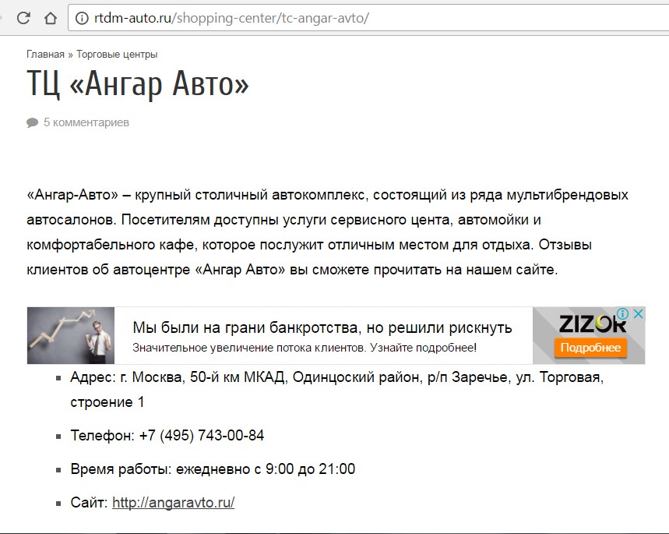Click the address bar URL field
669x534 pixels.
pyautogui.click(x=368, y=18)
